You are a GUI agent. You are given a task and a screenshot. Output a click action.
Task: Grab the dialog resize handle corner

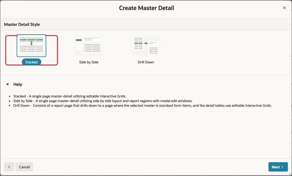[x=290, y=173]
